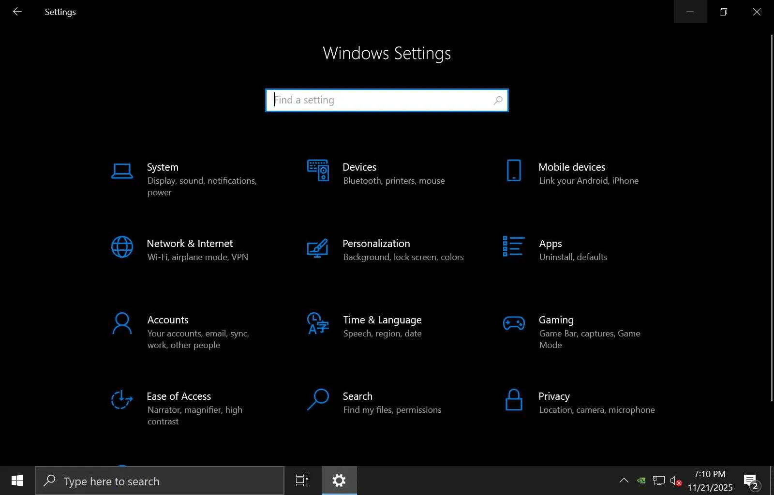Open Network & Internet globe icon
The width and height of the screenshot is (774, 495).
[122, 247]
